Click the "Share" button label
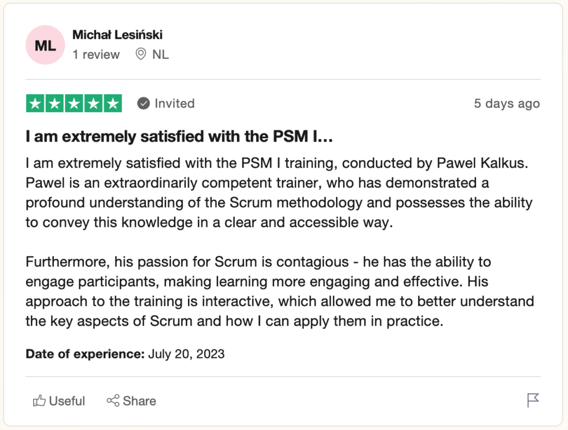This screenshot has height=430, width=568. coord(139,401)
